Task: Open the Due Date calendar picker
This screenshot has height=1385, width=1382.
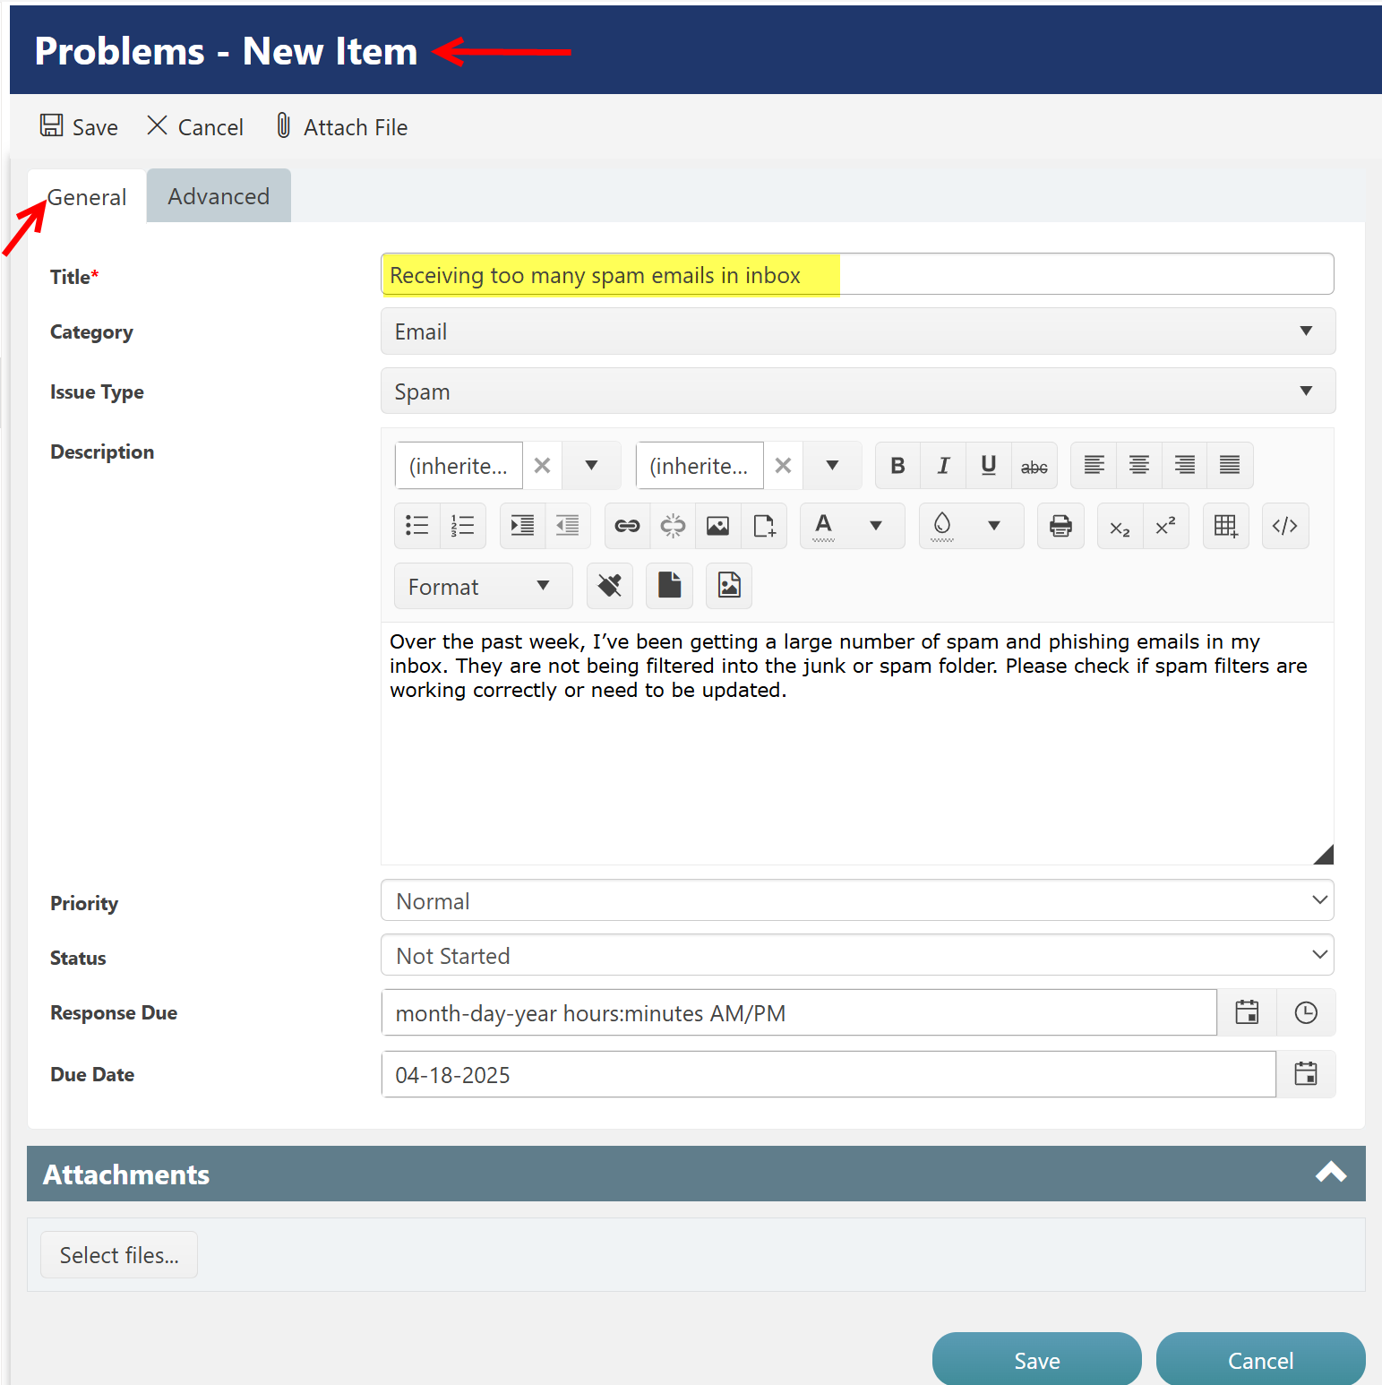Action: (1306, 1074)
